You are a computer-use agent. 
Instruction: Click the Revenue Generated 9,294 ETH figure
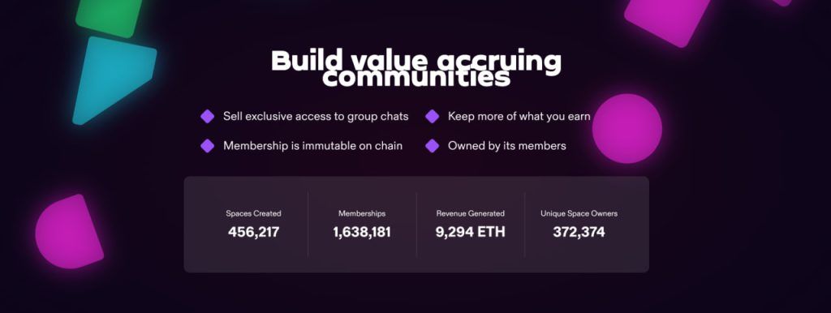pos(470,232)
